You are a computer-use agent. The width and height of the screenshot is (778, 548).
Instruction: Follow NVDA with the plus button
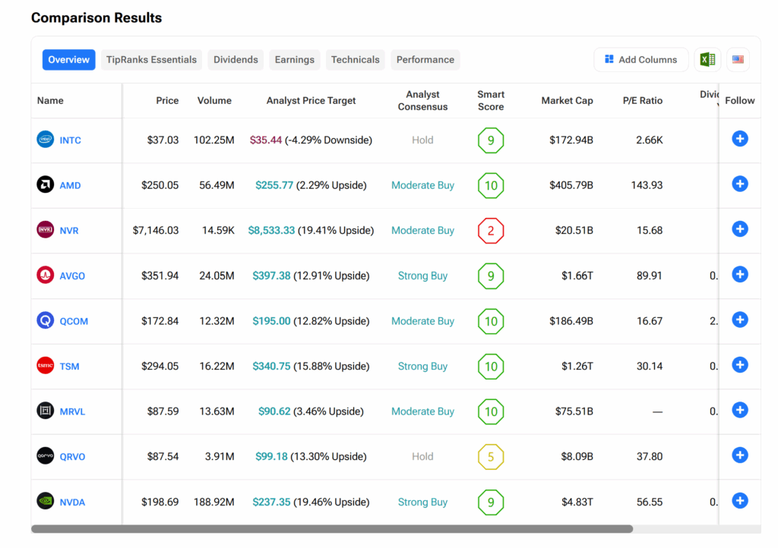pyautogui.click(x=740, y=501)
